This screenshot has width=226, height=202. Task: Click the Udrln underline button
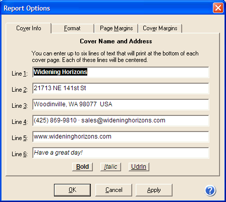coord(139,167)
